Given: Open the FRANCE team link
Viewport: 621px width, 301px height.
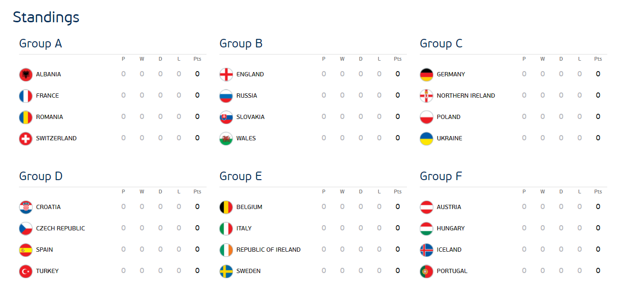Looking at the screenshot, I should point(47,96).
